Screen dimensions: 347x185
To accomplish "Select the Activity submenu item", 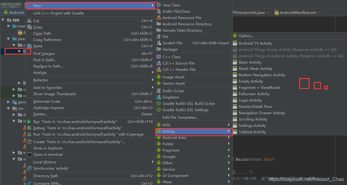I will click(194, 131).
